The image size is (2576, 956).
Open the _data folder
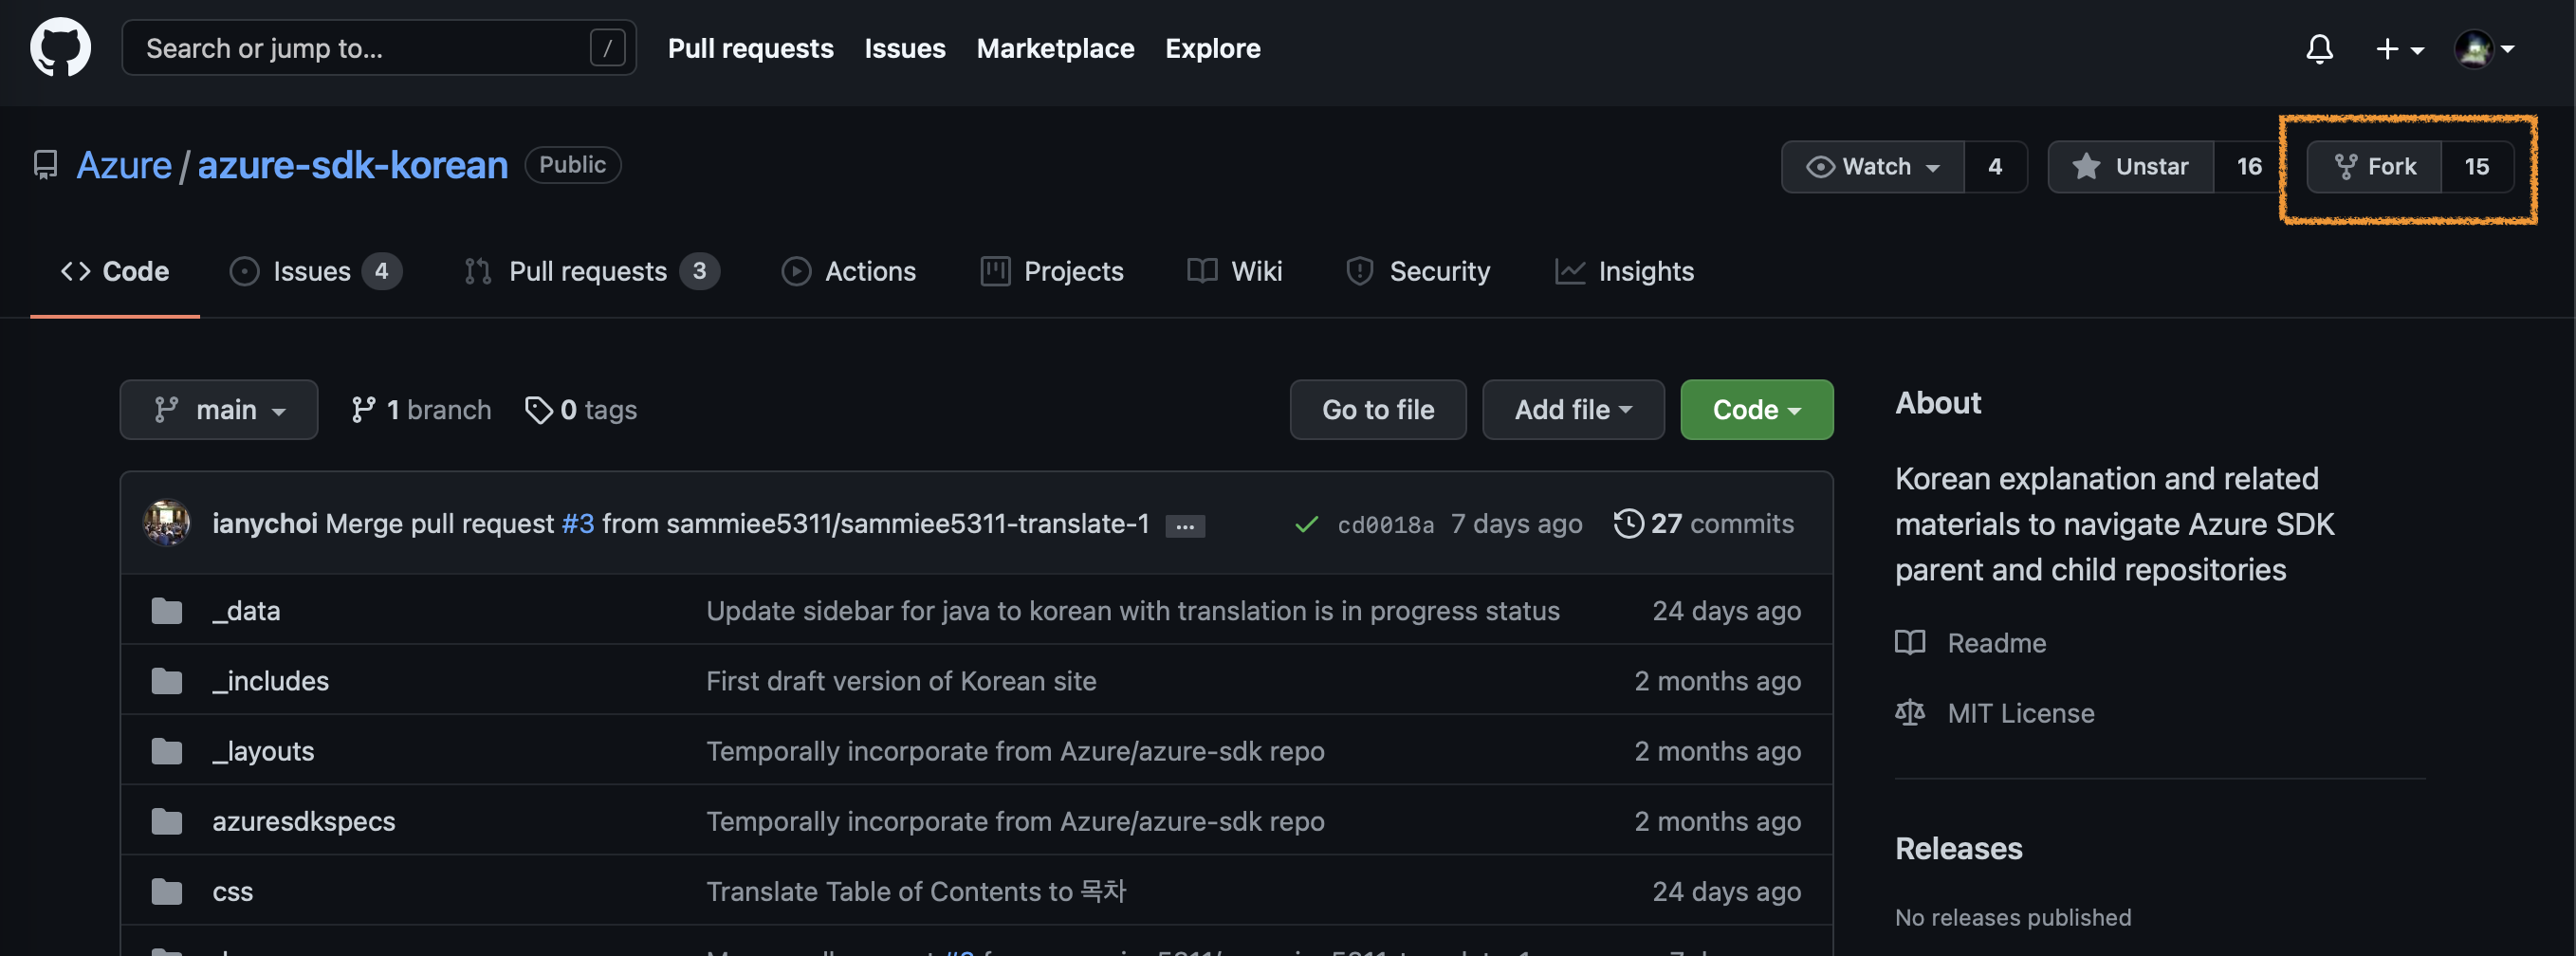[246, 610]
